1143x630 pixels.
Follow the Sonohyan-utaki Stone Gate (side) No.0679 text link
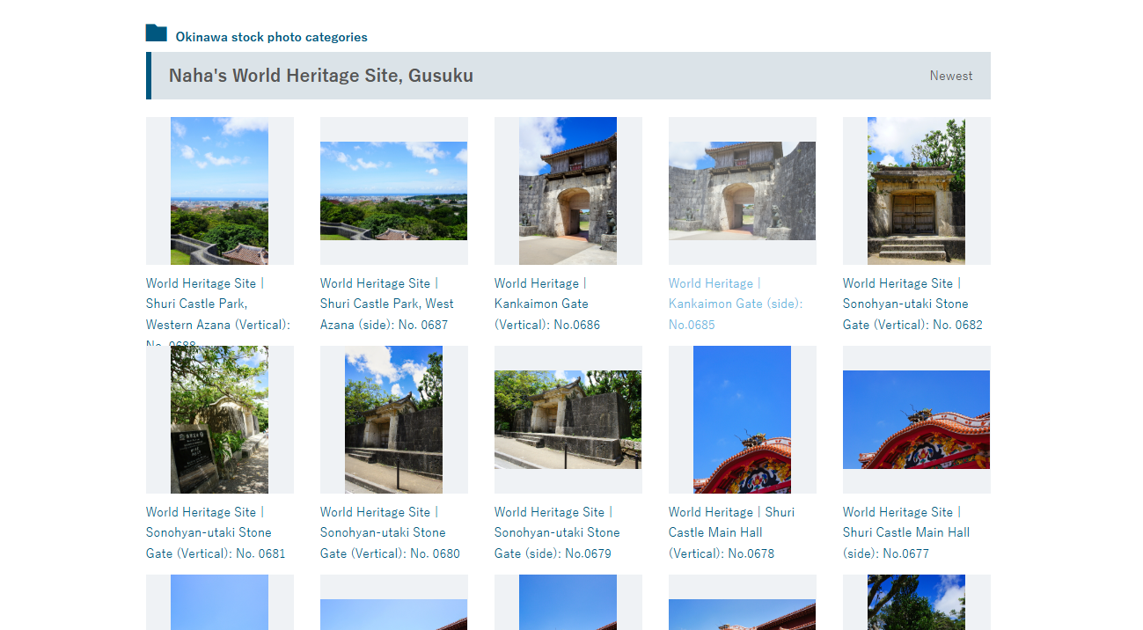coord(557,532)
